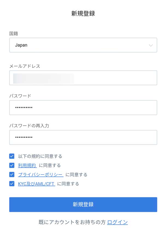Click into the パスワード input box

coord(83,107)
